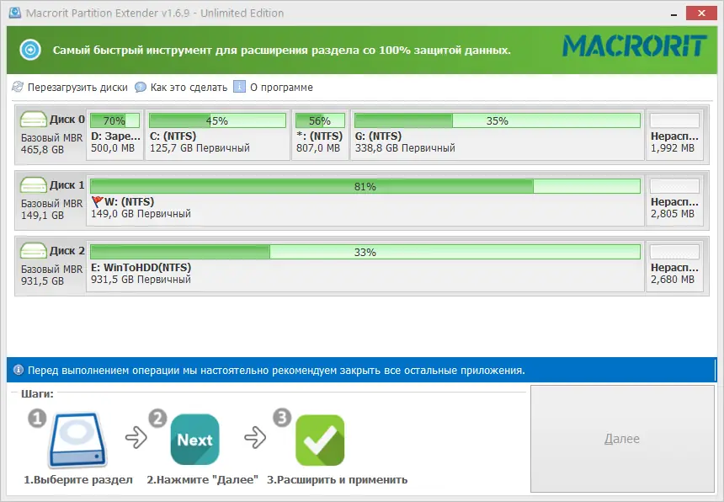Open 'Перезагрузить диски' toolbar item

[x=70, y=88]
